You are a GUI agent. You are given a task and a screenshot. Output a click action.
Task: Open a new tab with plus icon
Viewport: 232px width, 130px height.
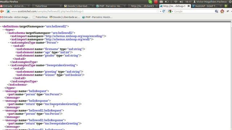[x=226, y=6]
